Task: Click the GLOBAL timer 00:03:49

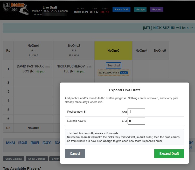Action: pos(81,12)
